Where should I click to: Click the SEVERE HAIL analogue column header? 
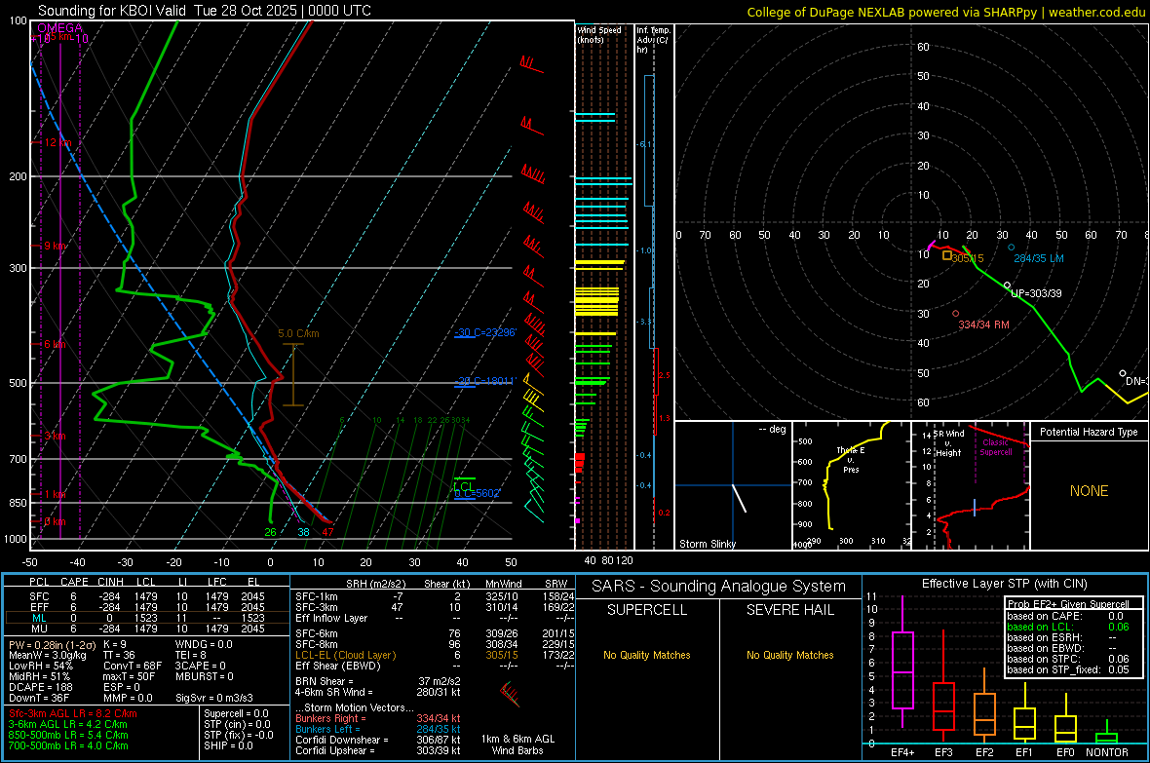tap(789, 610)
